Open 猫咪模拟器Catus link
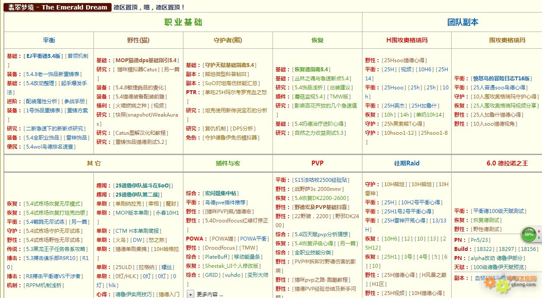 (x=138, y=70)
